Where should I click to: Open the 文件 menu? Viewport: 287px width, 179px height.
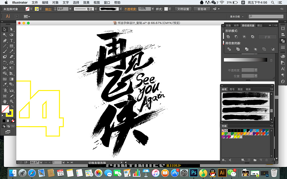click(35, 2)
